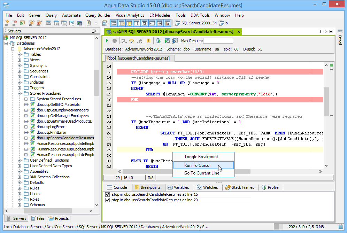
Task: Close the uspSearchCandidateResumes editor tab
Action: tap(239, 32)
